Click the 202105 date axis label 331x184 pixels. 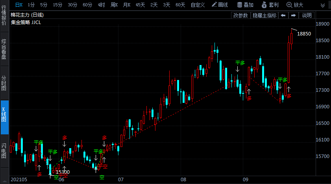(19, 180)
